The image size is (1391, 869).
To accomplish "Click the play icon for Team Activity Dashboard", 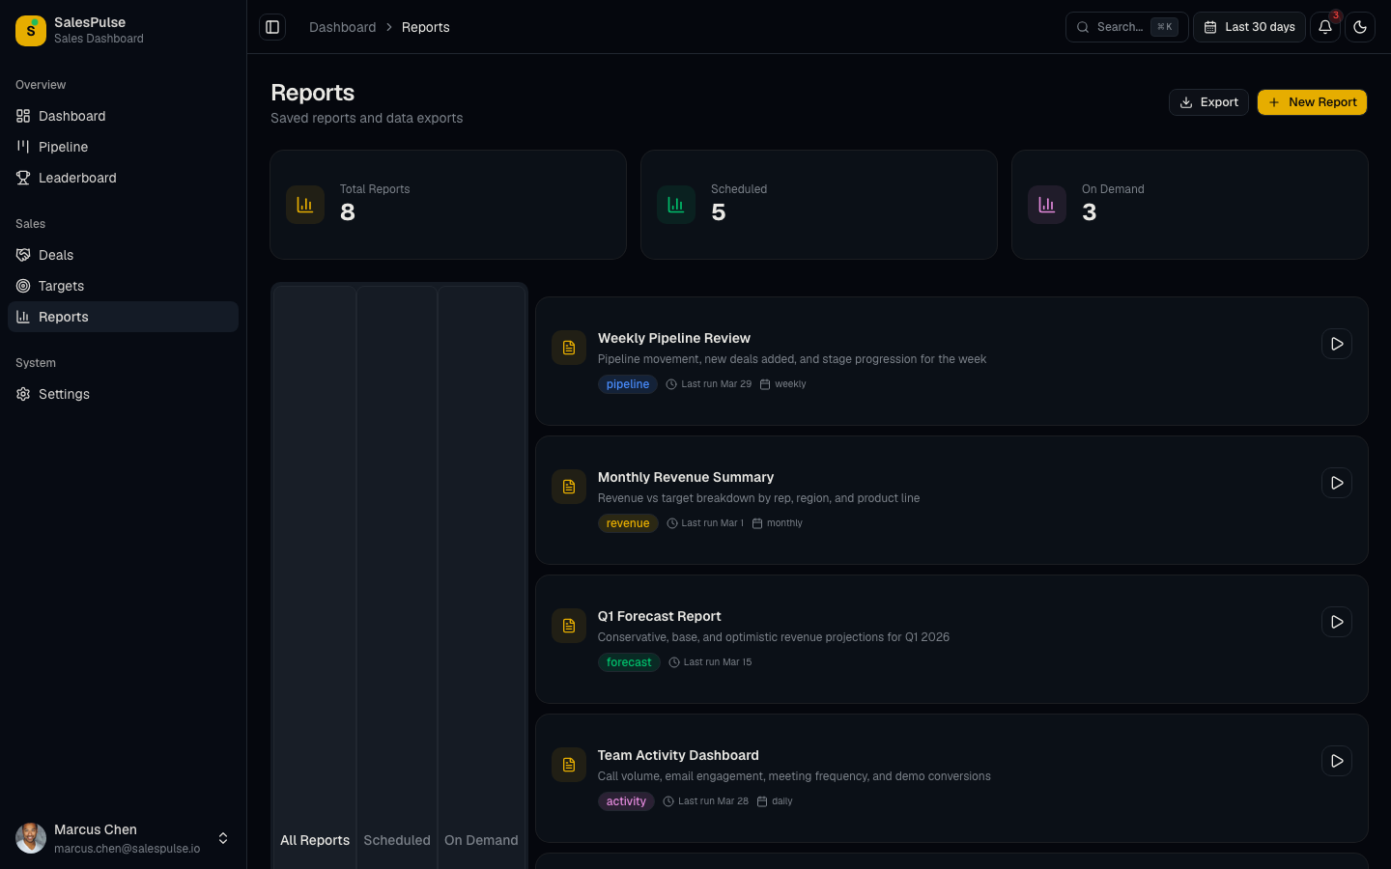I will pyautogui.click(x=1337, y=761).
